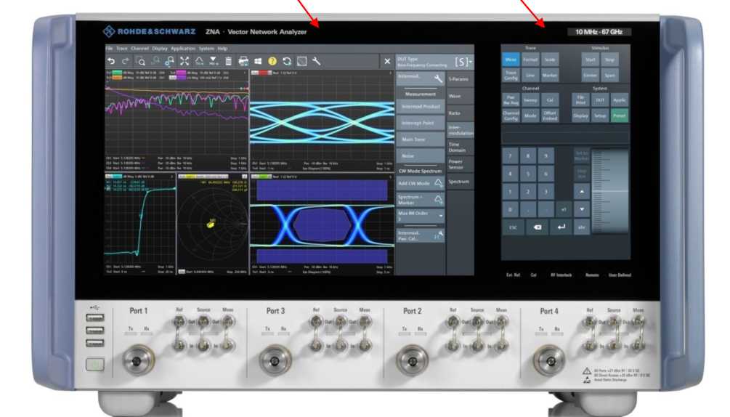Open the System menu
Screen dimensions: 730x417
click(x=206, y=49)
